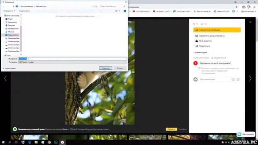258x145 pixels.
Task: Open the Windows Start menu
Action: [x=3, y=142]
